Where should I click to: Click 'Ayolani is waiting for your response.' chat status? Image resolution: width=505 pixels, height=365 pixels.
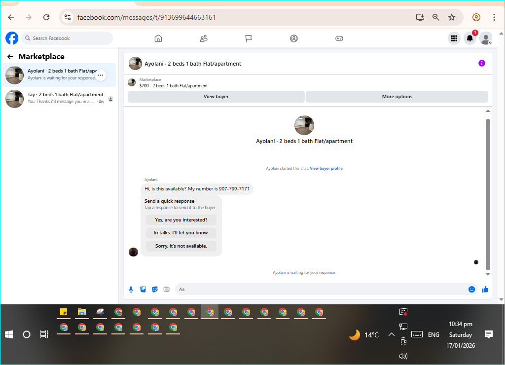(x=304, y=273)
